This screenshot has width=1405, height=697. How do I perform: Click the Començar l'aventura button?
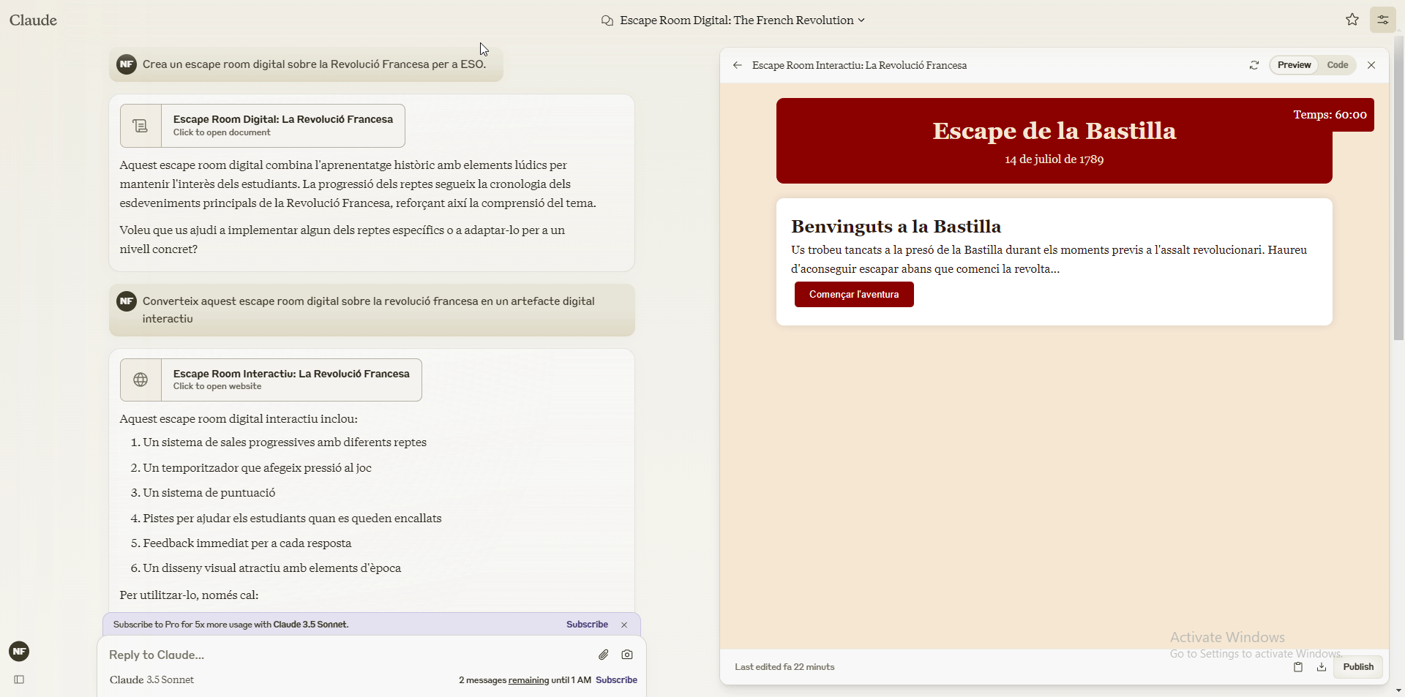click(x=853, y=294)
